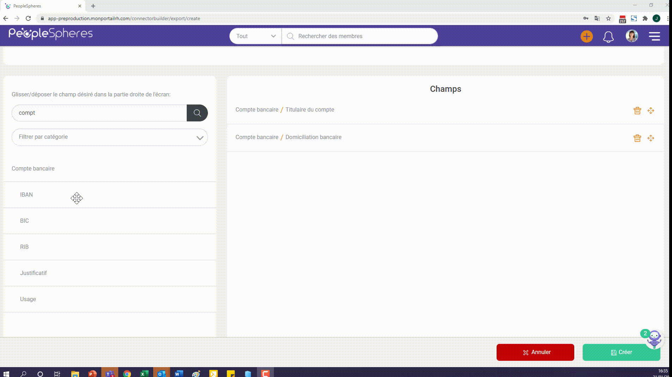The width and height of the screenshot is (672, 377).
Task: Click move handle for Domiciliation bancaire
Action: (651, 138)
